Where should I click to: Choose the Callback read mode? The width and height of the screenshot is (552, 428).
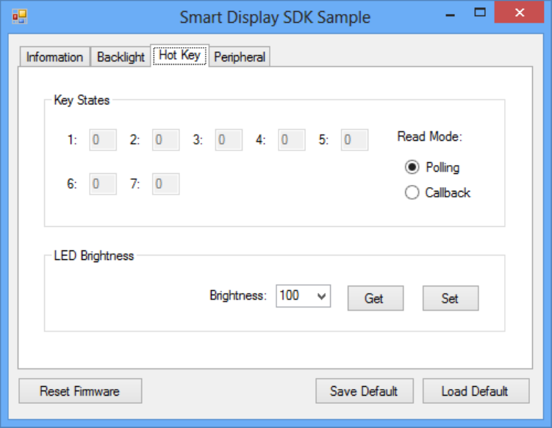click(437, 192)
